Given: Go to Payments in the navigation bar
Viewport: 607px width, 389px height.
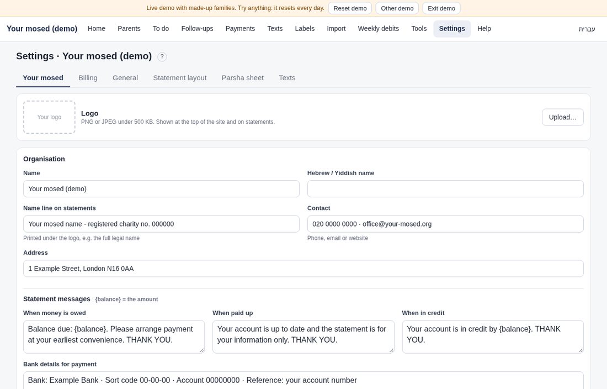Looking at the screenshot, I should pos(240,29).
